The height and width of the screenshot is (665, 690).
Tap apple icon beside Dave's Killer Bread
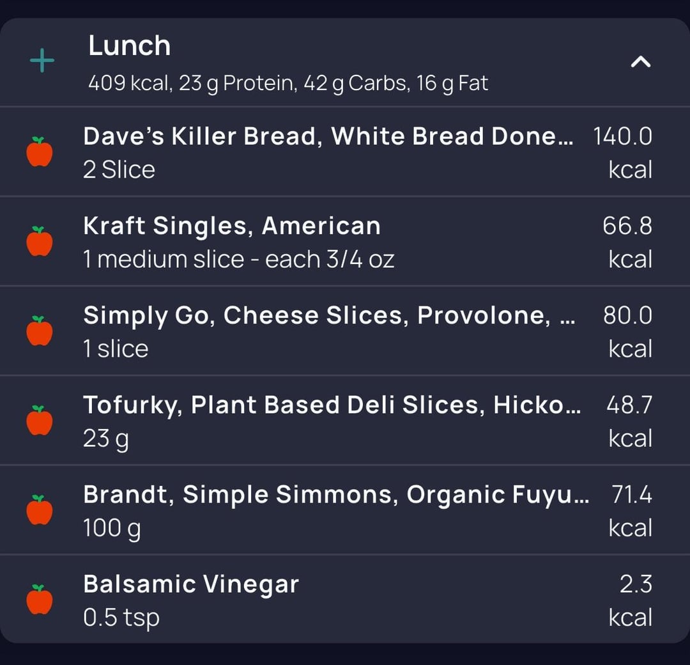40,152
